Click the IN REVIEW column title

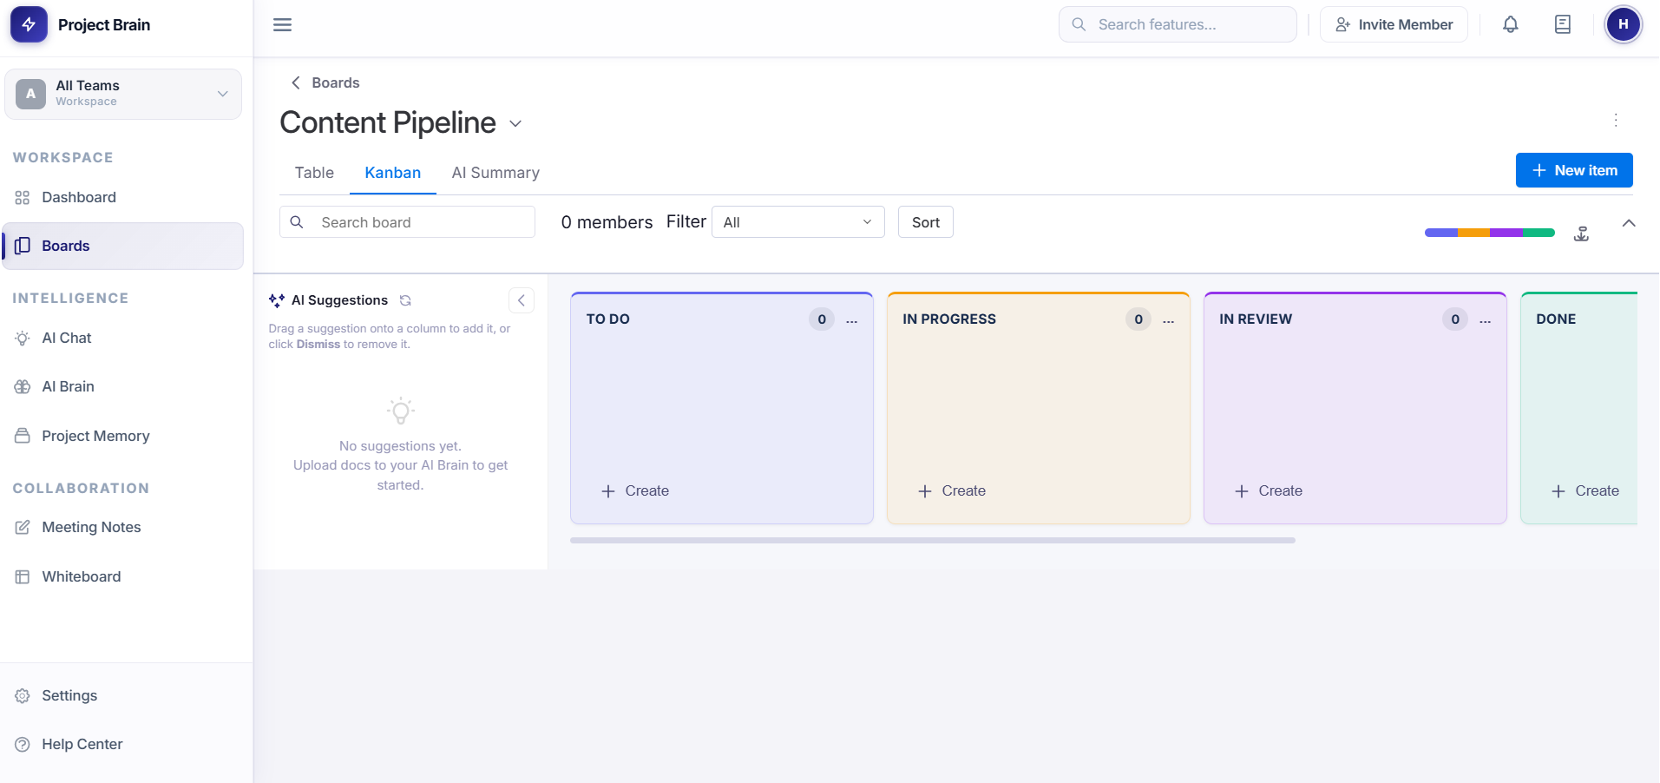[1256, 319]
